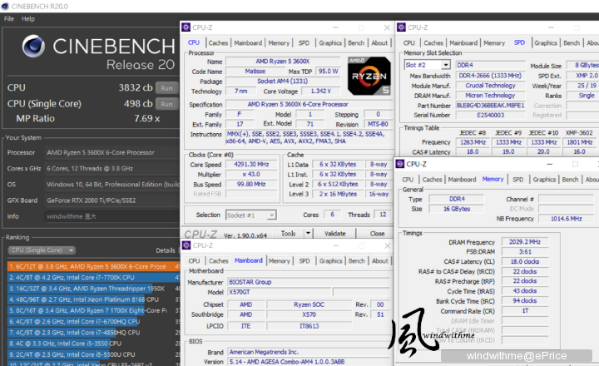Select the Ryzen 5 3600X ranking entry
The height and width of the screenshot is (366, 599).
[x=93, y=266]
